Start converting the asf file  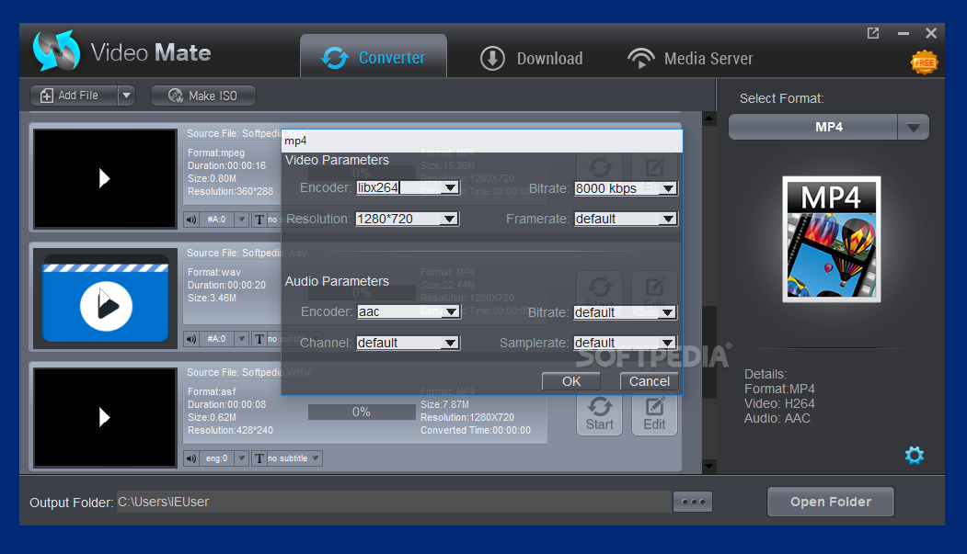pyautogui.click(x=600, y=413)
